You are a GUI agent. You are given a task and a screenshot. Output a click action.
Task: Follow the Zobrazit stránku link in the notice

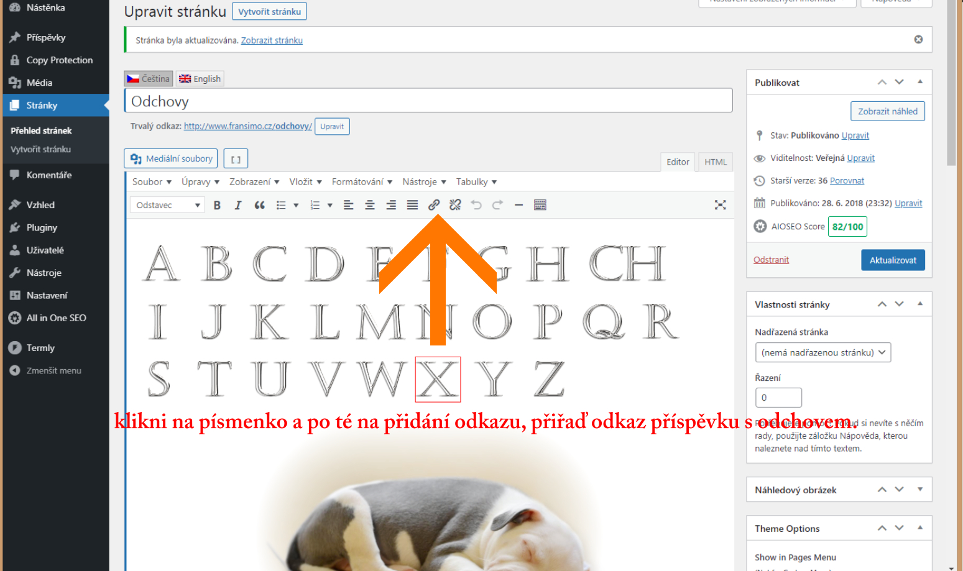coord(272,40)
